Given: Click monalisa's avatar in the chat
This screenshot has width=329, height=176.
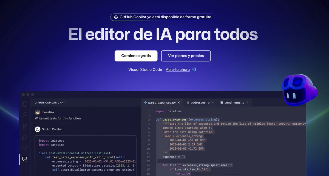Looking at the screenshot, I should point(38,112).
